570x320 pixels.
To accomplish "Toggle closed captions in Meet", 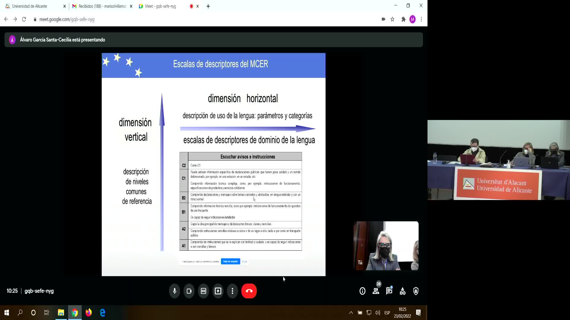I will pyautogui.click(x=203, y=291).
